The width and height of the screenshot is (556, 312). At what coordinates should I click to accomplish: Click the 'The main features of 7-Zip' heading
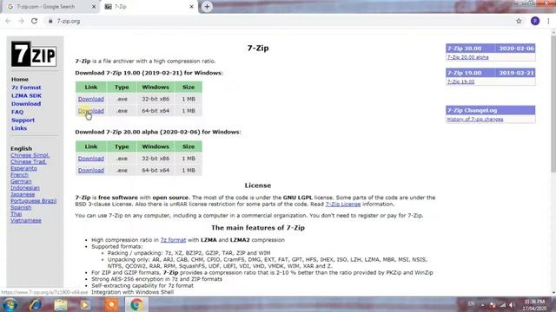(x=258, y=228)
